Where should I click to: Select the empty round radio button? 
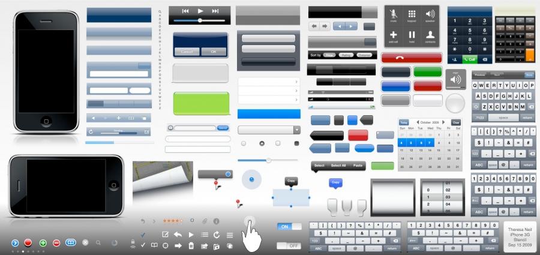244,143
